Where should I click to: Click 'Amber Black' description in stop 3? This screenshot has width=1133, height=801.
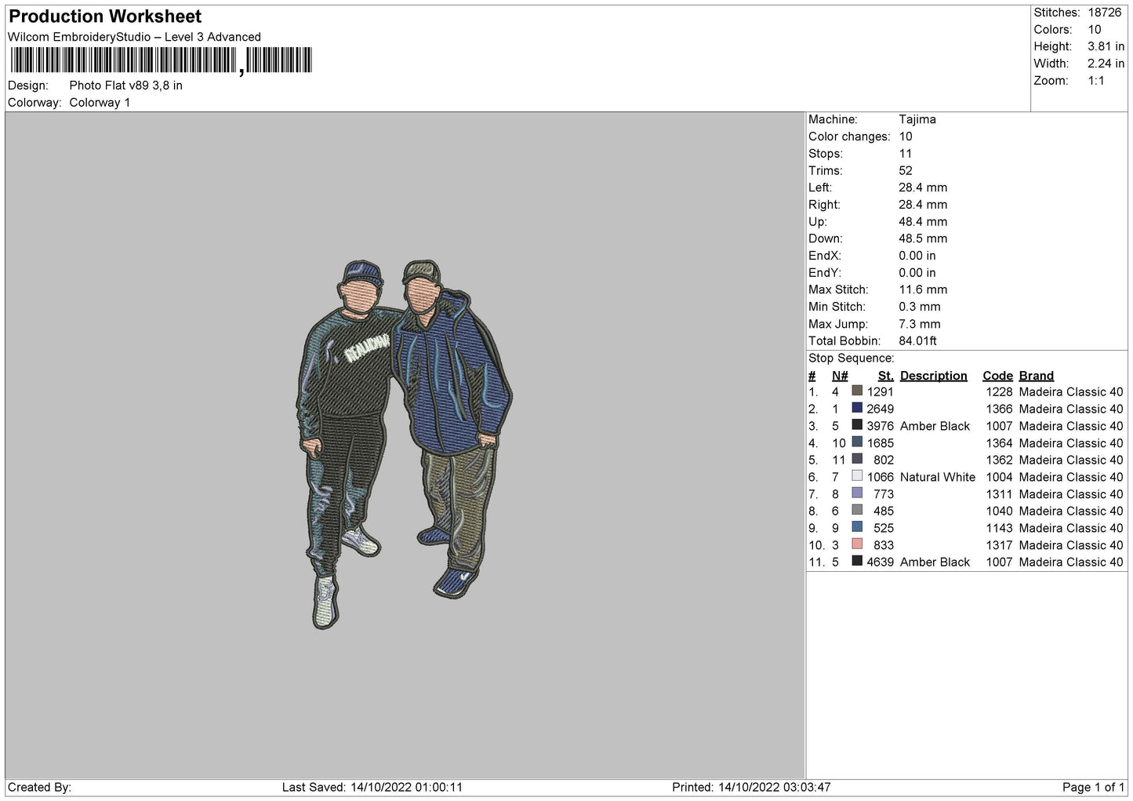tap(935, 426)
